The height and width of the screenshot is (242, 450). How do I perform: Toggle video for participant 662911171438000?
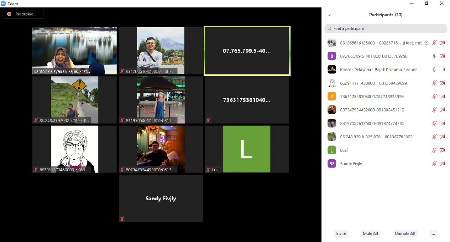pyautogui.click(x=442, y=83)
